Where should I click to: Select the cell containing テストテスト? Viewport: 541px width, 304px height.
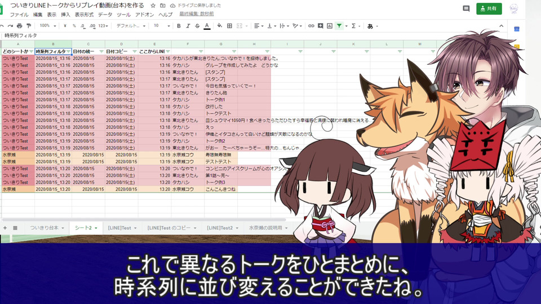tap(221, 162)
